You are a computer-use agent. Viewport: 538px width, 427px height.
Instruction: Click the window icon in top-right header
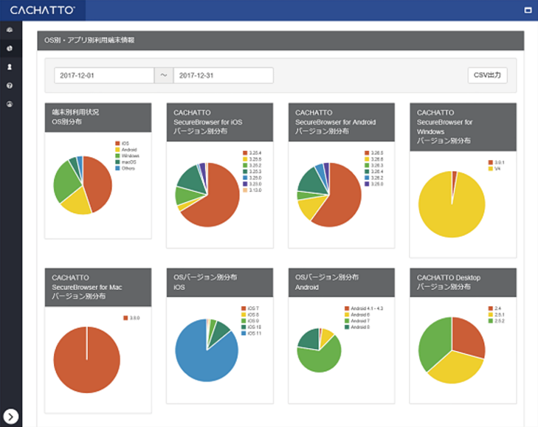[x=528, y=10]
